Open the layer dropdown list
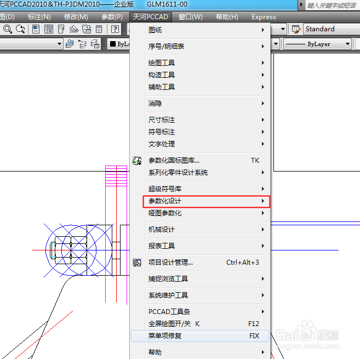This screenshot has height=359, width=360. [x=59, y=44]
